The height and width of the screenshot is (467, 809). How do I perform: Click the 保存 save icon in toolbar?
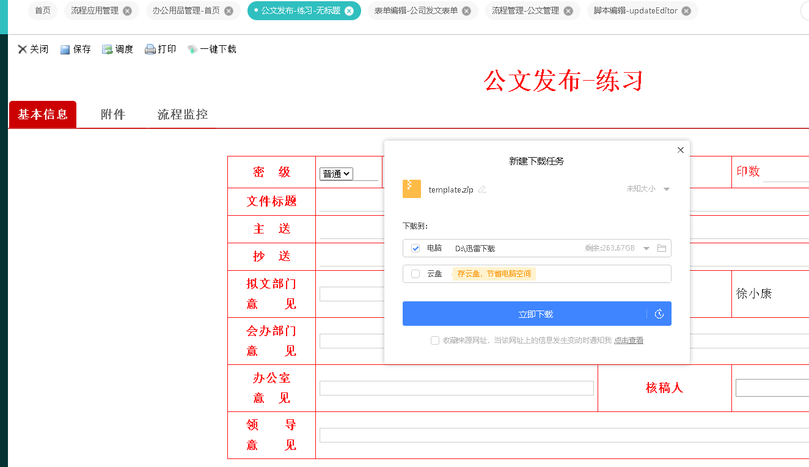point(65,50)
